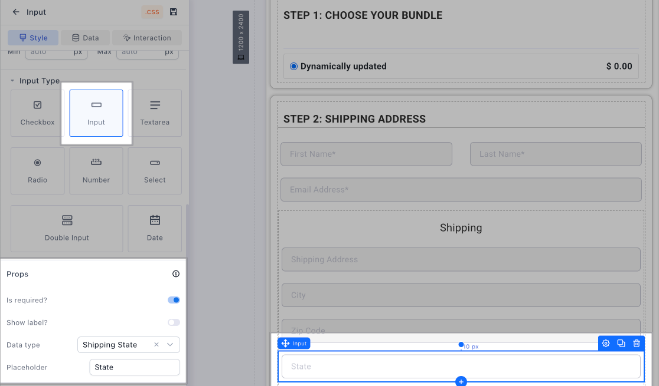This screenshot has width=659, height=386.
Task: Click the Props info icon
Action: tap(175, 274)
